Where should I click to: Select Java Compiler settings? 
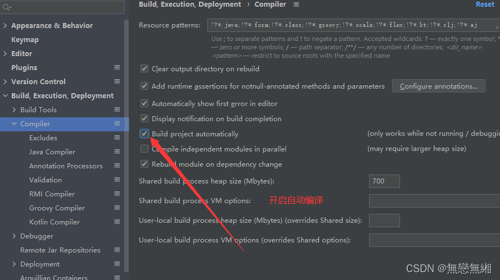(52, 152)
